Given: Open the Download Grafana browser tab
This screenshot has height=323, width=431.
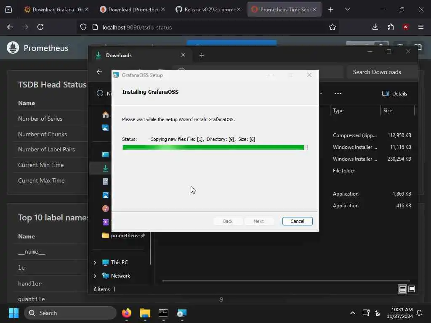Looking at the screenshot, I should [57, 9].
